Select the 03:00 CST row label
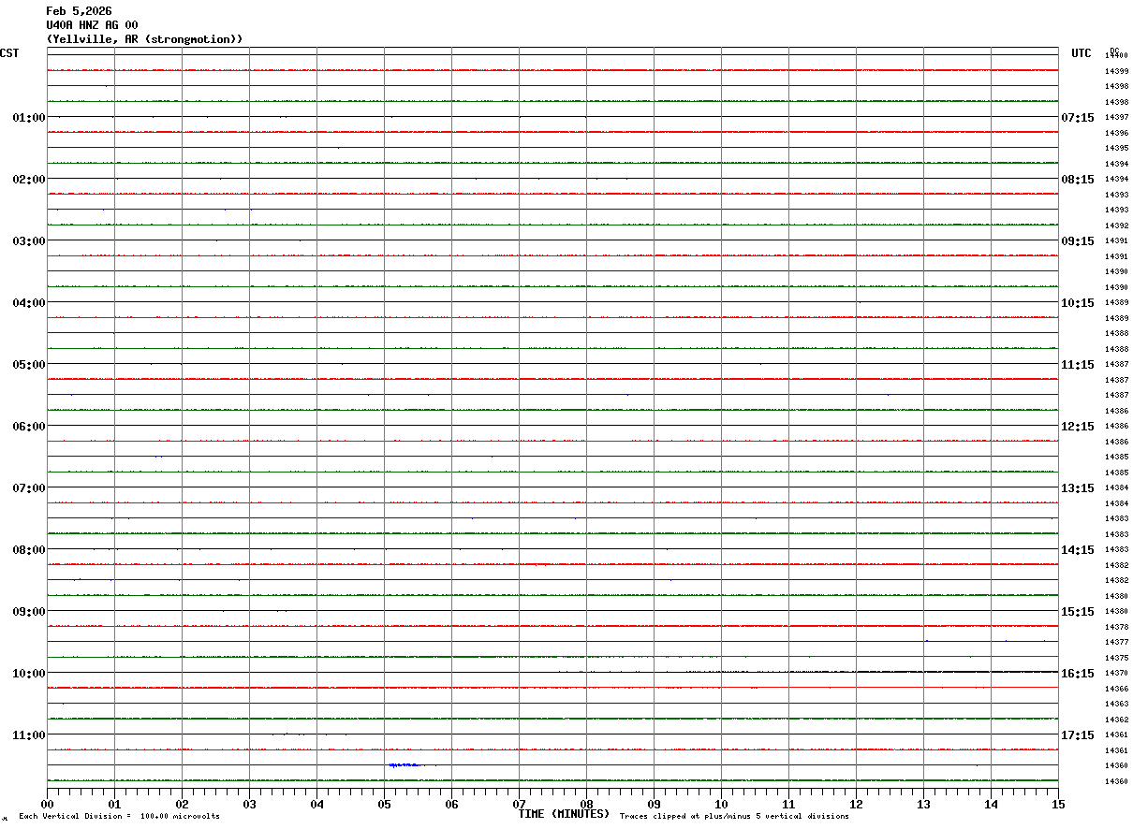This screenshot has width=1133, height=829. 29,241
